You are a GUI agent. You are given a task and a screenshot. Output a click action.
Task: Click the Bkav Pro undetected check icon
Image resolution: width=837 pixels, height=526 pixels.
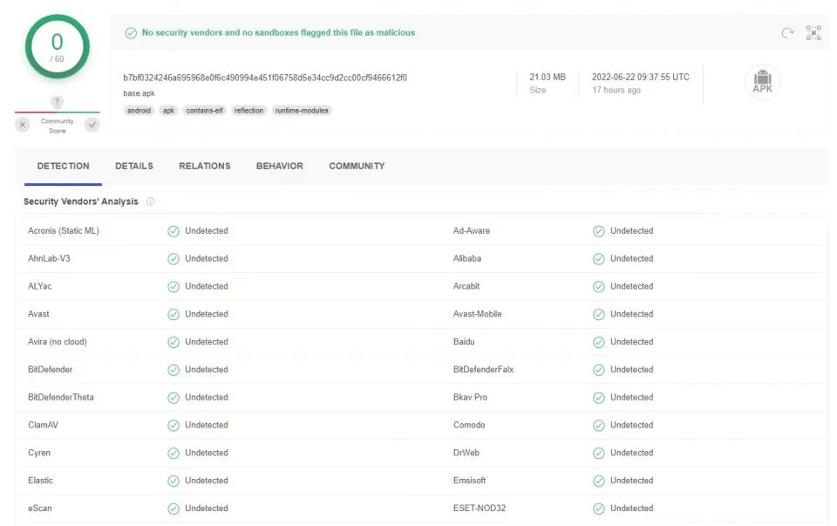click(599, 398)
